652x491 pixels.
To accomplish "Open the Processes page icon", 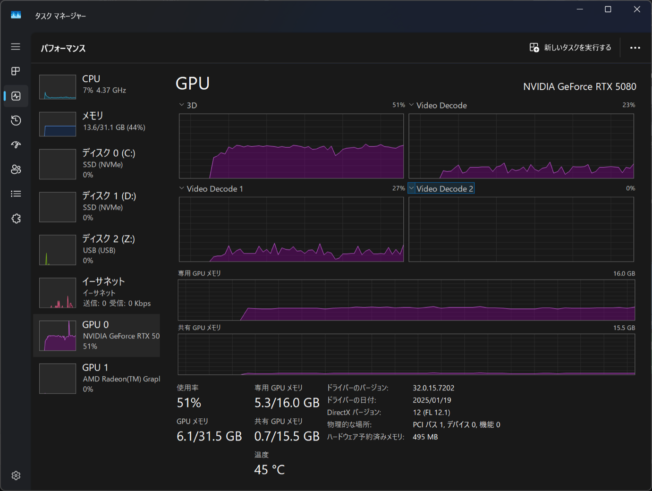I will coord(16,71).
